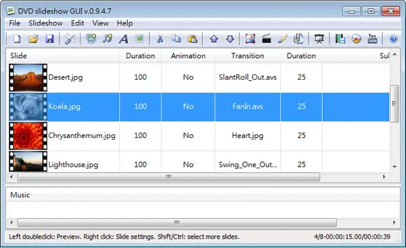Open the File menu

[14, 23]
